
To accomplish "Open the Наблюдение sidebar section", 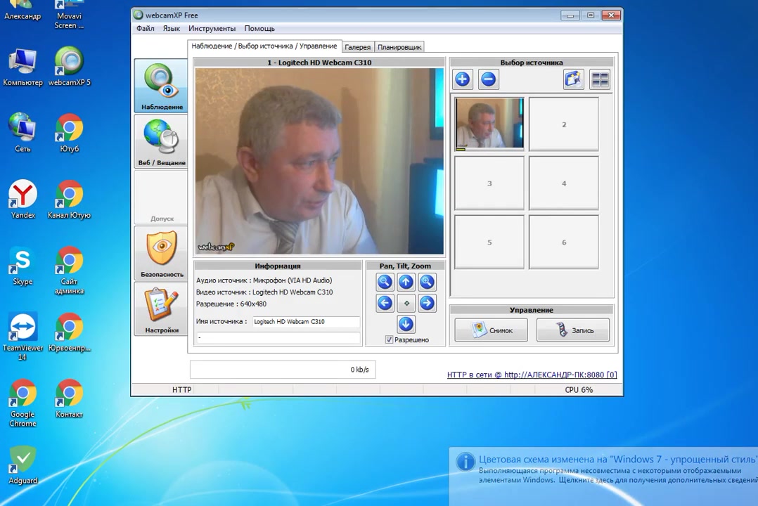I will tap(161, 86).
